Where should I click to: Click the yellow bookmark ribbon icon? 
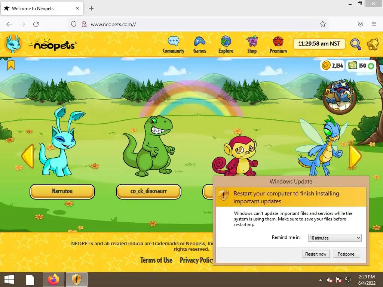11,65
